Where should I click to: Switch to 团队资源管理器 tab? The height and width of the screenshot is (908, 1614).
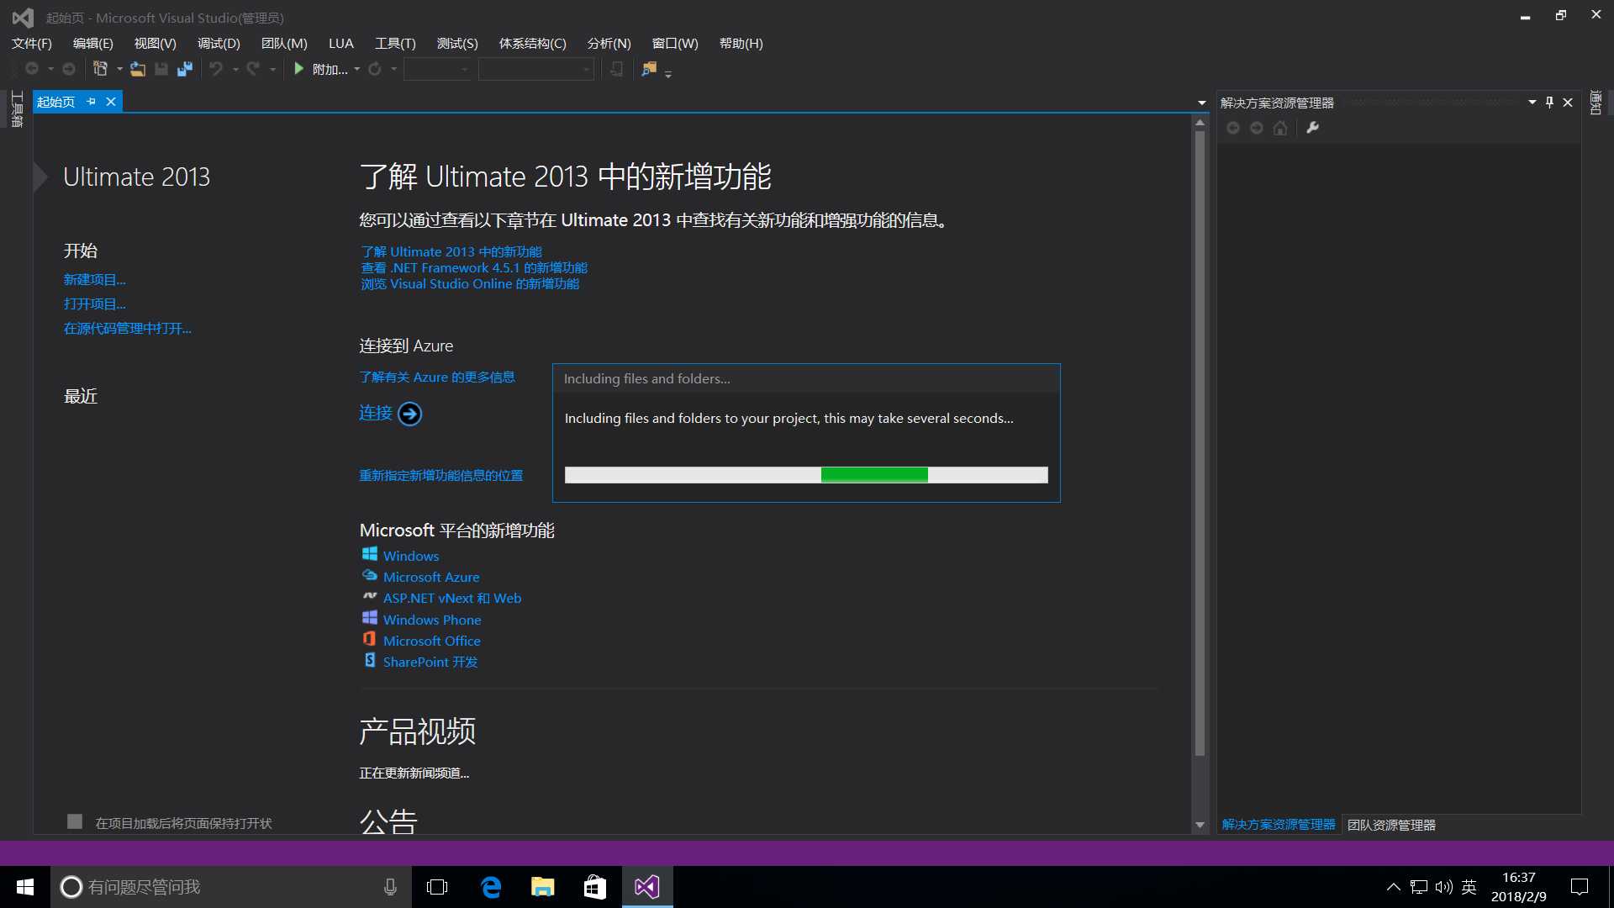(x=1391, y=825)
